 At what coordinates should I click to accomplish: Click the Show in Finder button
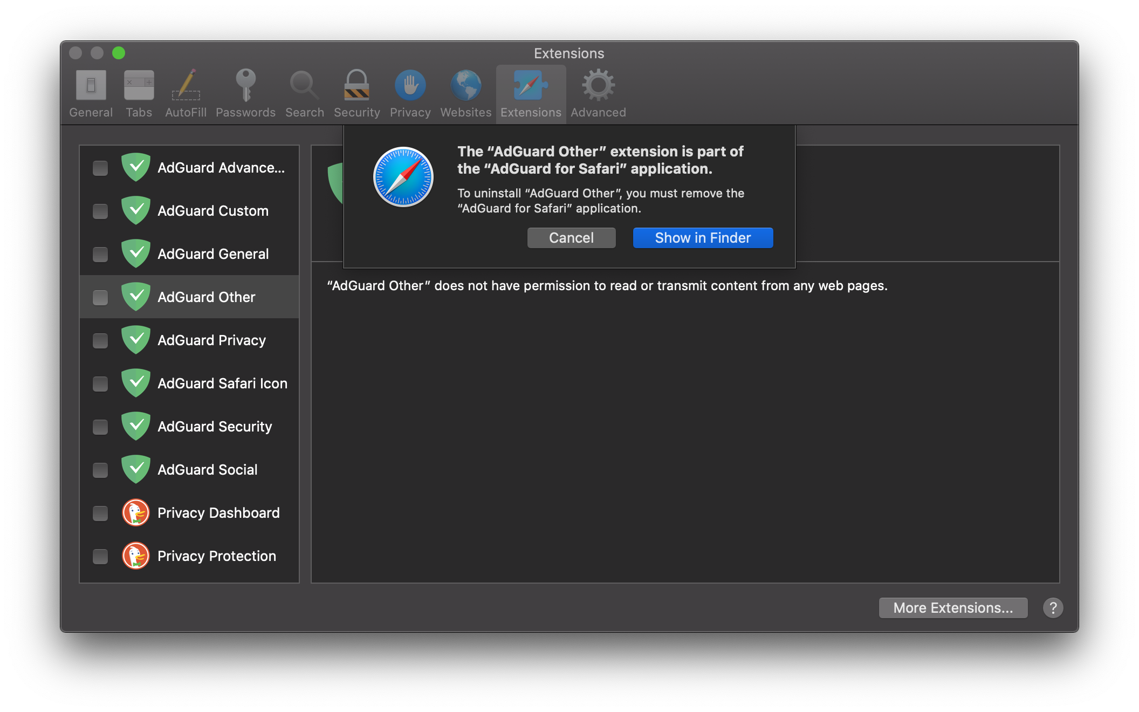pyautogui.click(x=703, y=238)
